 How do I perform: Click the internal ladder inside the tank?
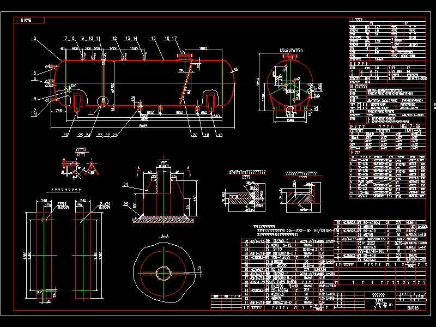click(x=185, y=82)
